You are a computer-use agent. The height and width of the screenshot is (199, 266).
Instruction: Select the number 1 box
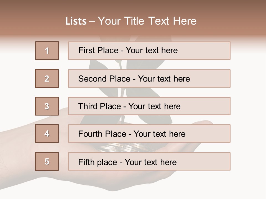click(x=47, y=51)
